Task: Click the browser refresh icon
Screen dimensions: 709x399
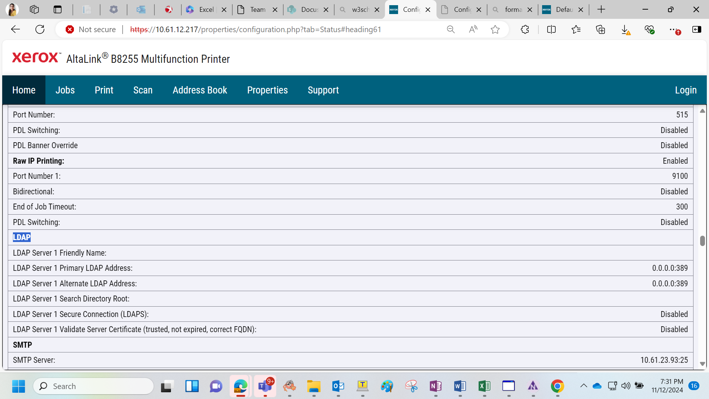Action: pyautogui.click(x=40, y=30)
